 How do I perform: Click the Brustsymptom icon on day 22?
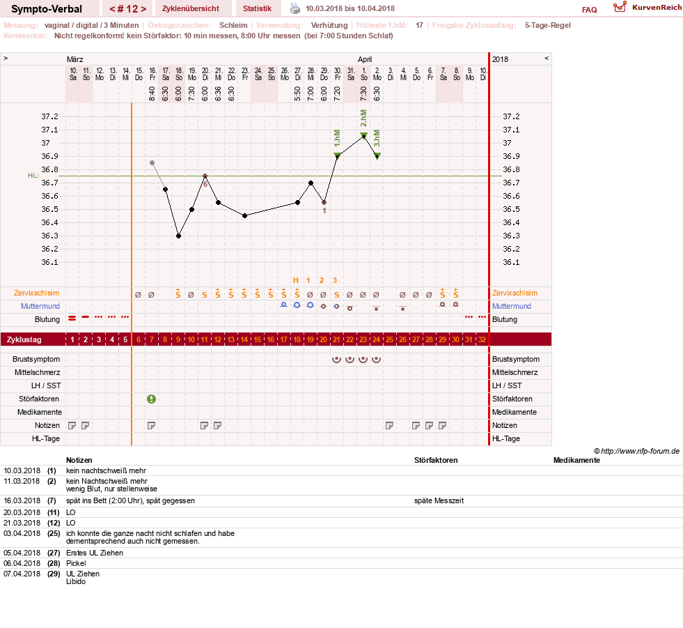350,360
